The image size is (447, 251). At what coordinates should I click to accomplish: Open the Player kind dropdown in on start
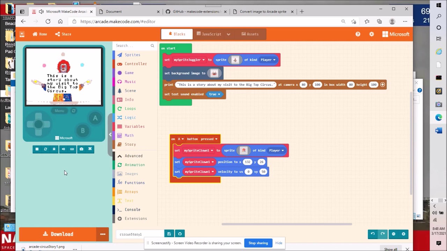(x=268, y=60)
